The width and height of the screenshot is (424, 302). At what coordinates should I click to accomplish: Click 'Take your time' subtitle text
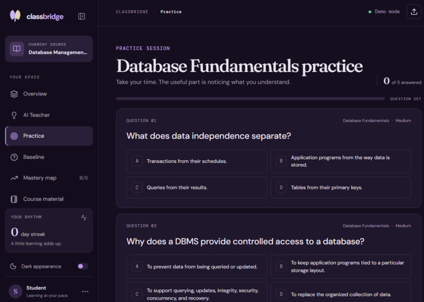click(x=203, y=82)
